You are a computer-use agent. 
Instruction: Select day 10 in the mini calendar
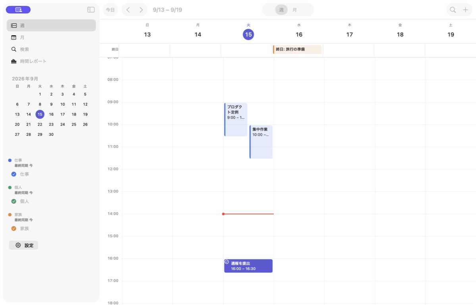[63, 104]
